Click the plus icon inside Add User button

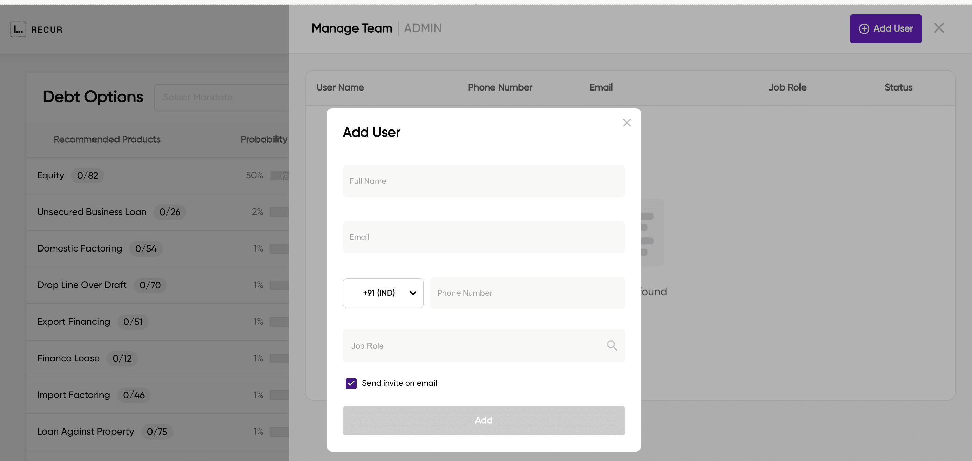coord(864,29)
